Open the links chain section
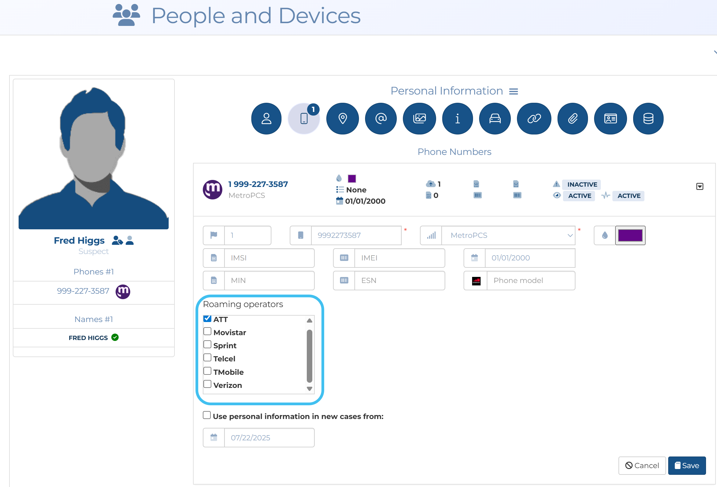 tap(534, 118)
